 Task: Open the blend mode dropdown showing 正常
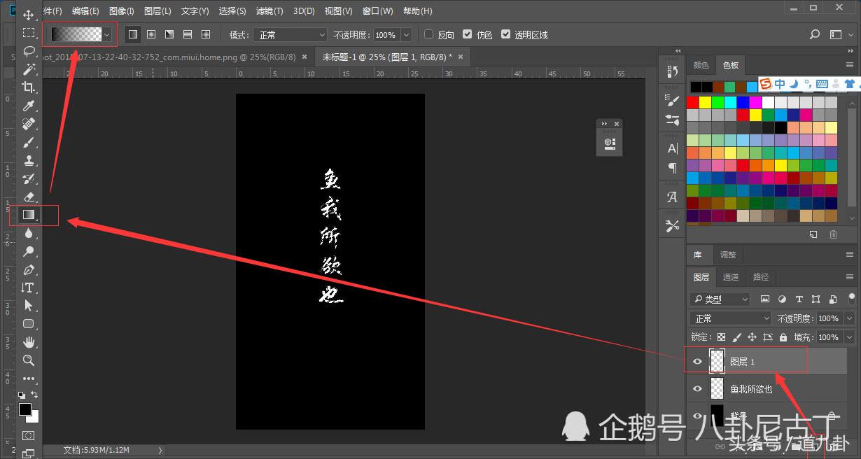729,318
